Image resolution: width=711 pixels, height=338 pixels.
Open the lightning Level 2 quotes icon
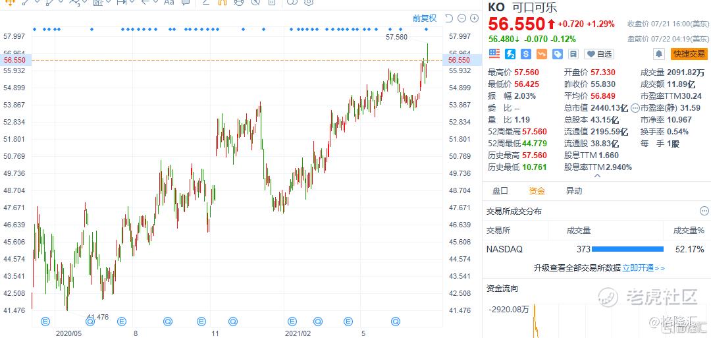pyautogui.click(x=511, y=54)
